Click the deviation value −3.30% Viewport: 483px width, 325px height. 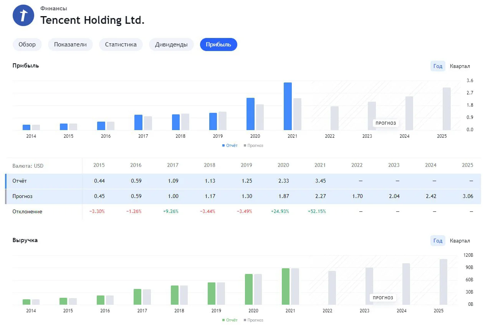click(96, 211)
